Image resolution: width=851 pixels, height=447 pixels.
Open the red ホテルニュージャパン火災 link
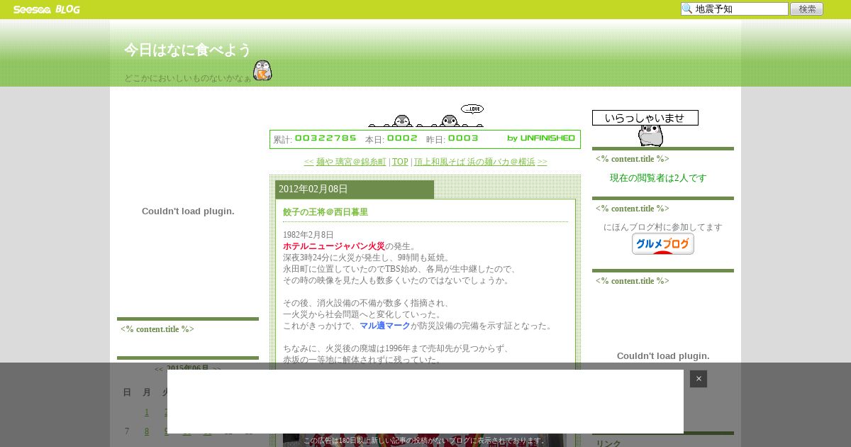click(334, 246)
